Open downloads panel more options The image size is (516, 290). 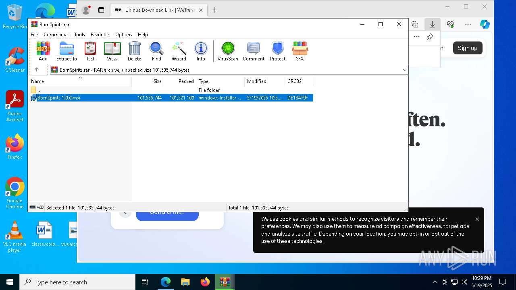pyautogui.click(x=417, y=37)
